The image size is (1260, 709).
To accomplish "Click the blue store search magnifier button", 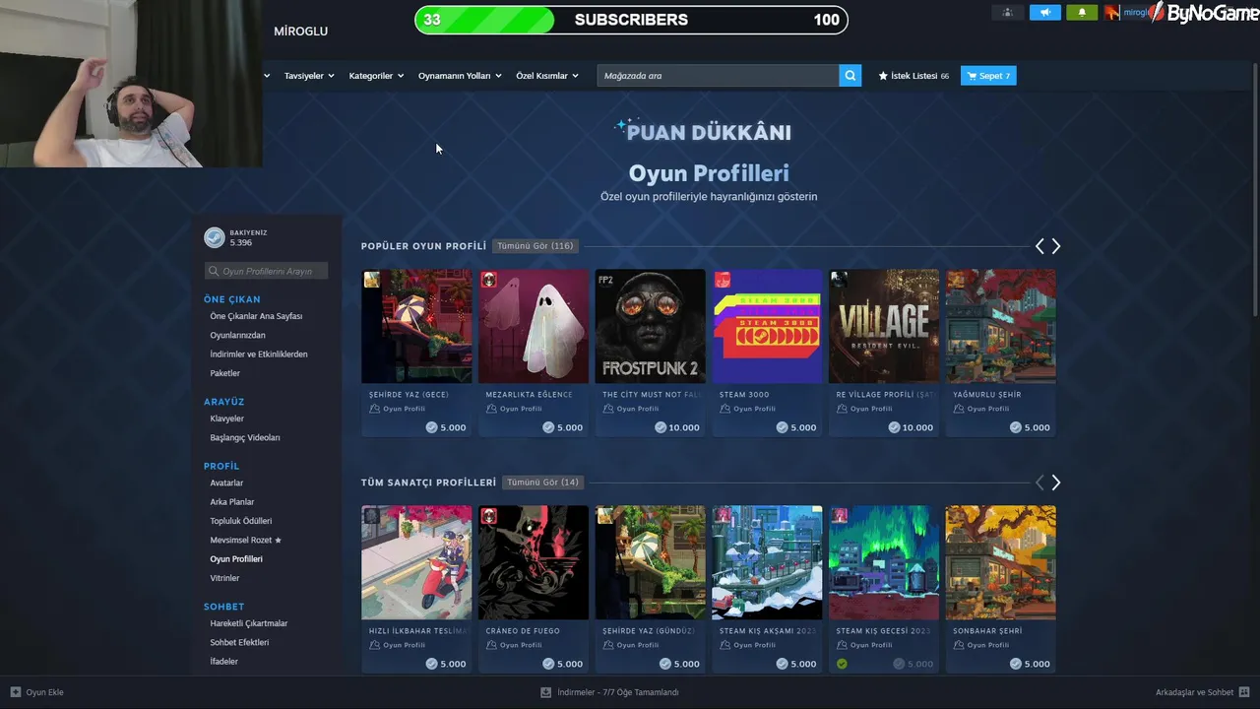I will [x=850, y=76].
